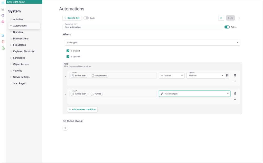Open the purple puzzle-piece add-ons icon
263x163 pixels.
point(3,15)
